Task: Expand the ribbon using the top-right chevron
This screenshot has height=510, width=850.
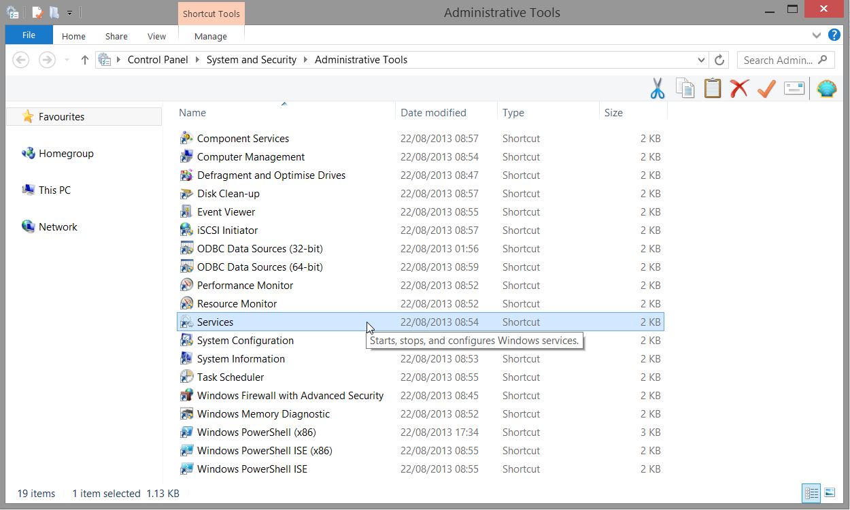Action: coord(817,35)
